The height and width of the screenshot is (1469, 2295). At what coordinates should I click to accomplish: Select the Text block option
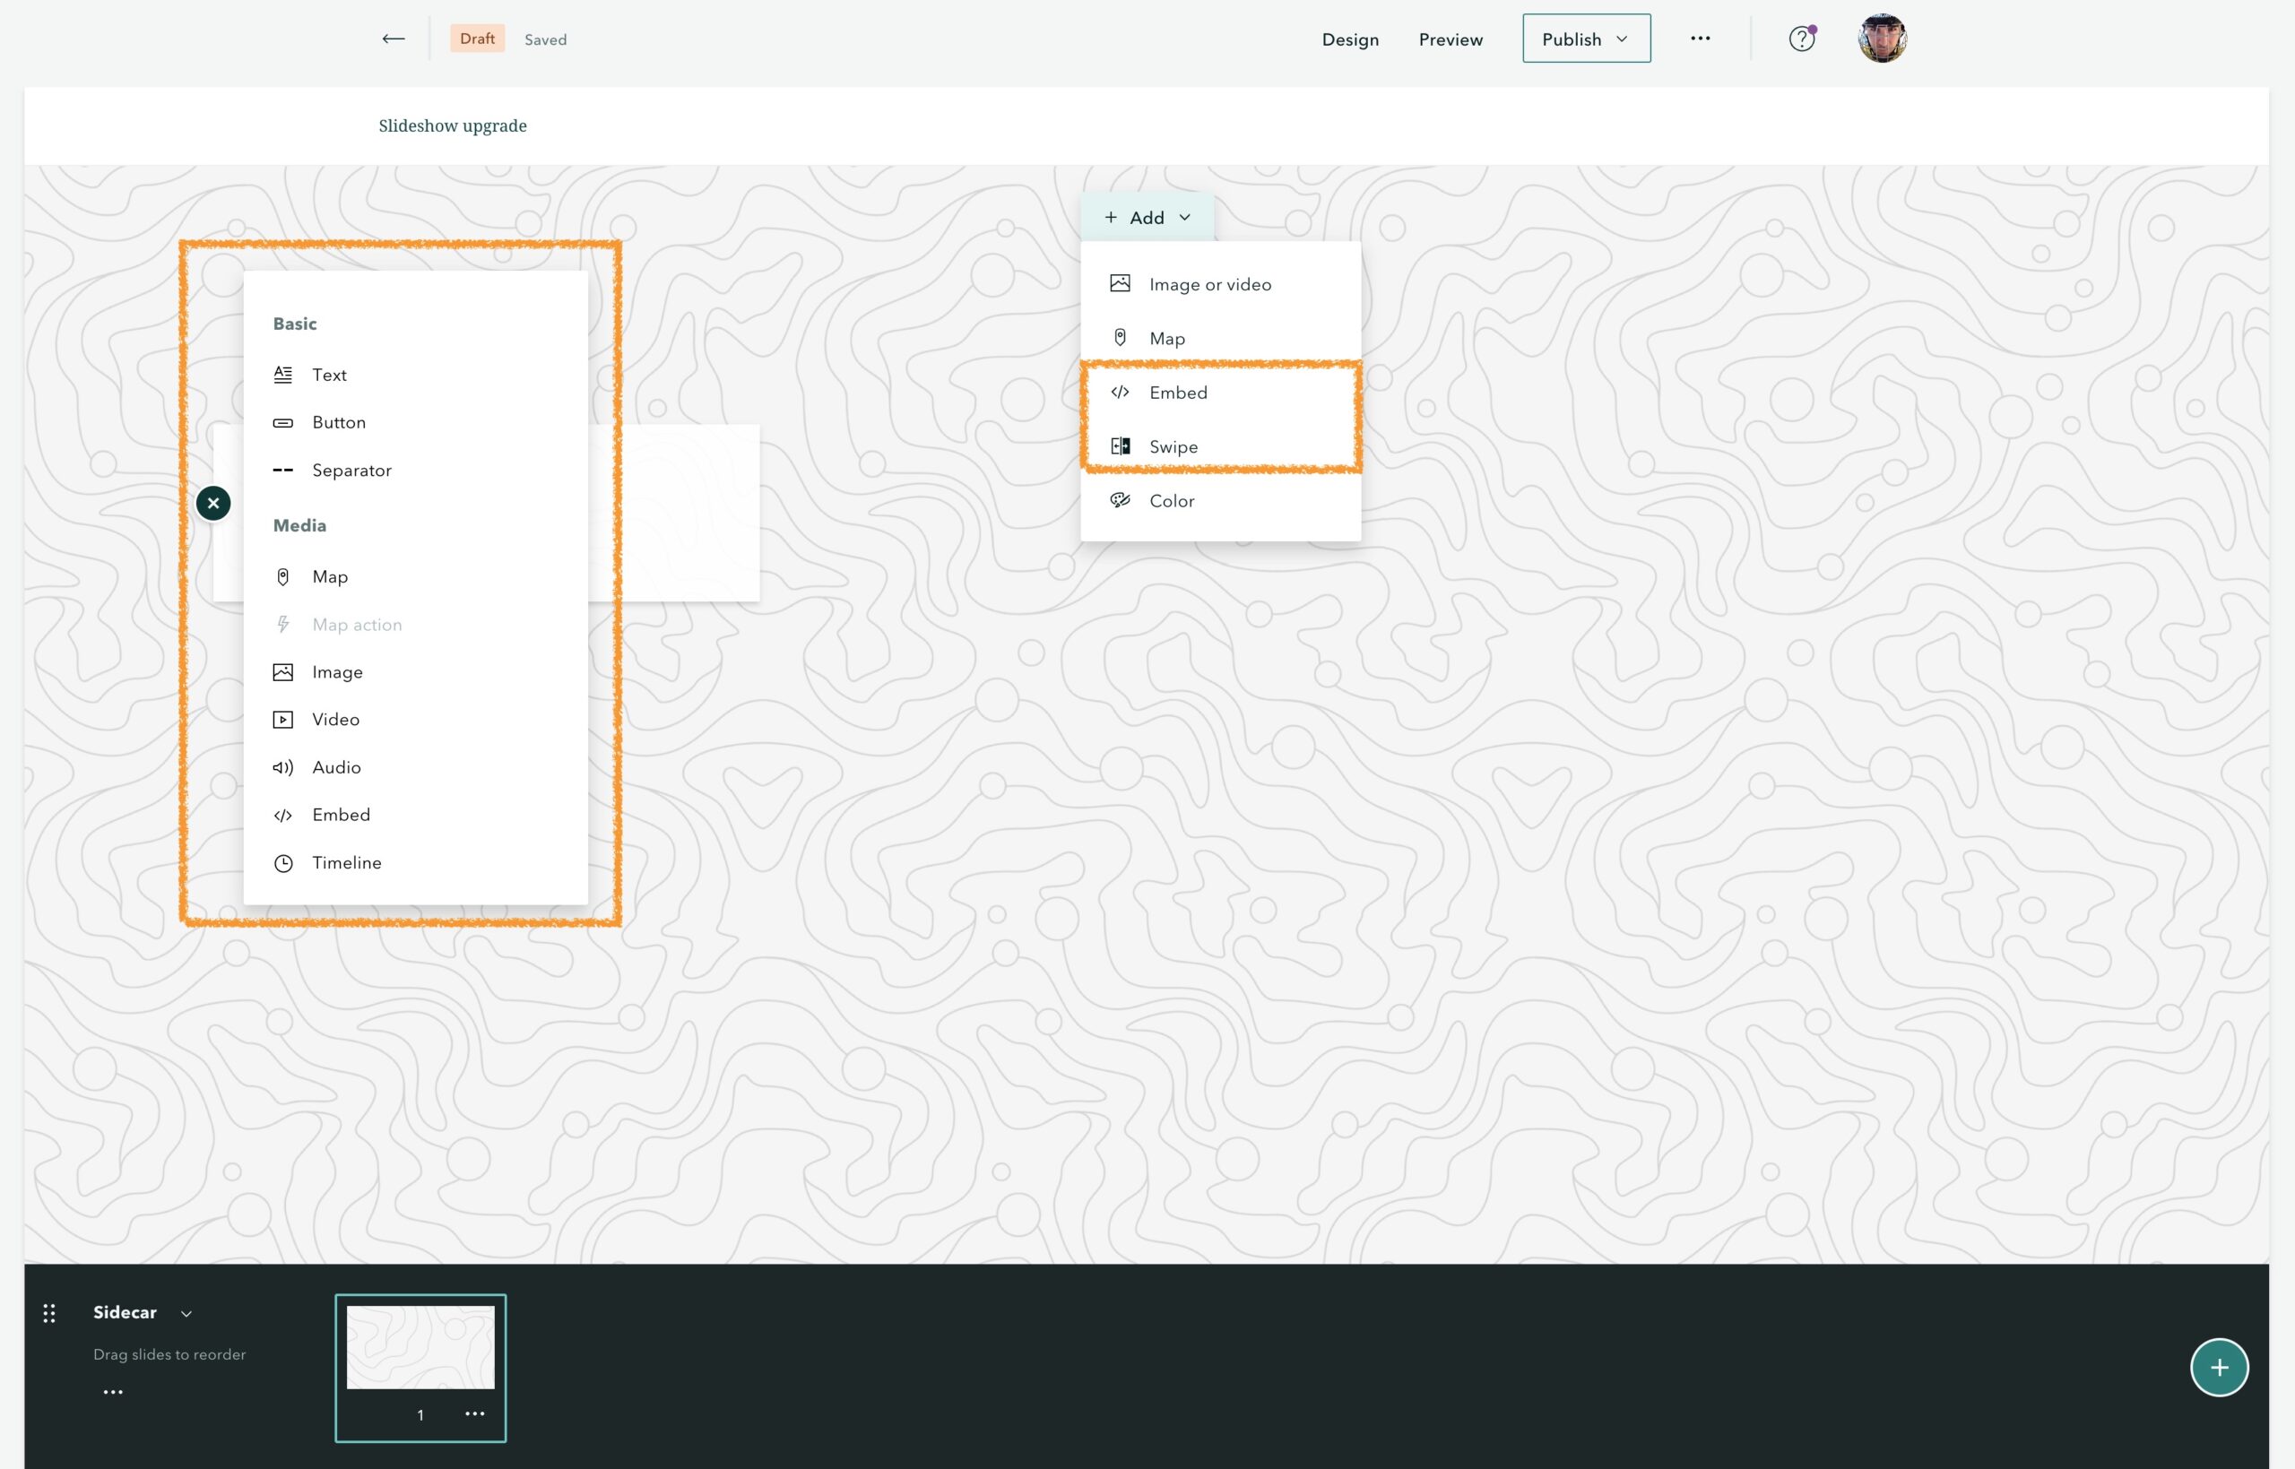pyautogui.click(x=329, y=374)
